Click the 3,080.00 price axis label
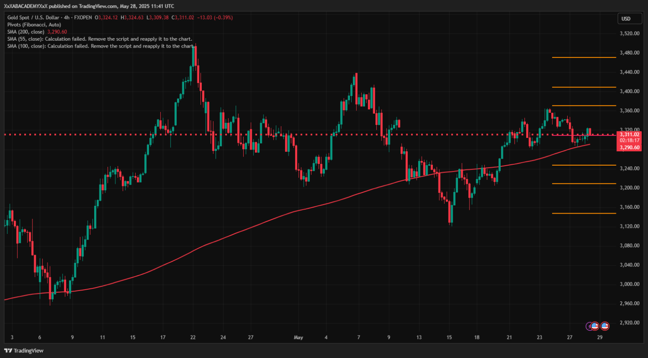648x358 pixels. (x=629, y=246)
